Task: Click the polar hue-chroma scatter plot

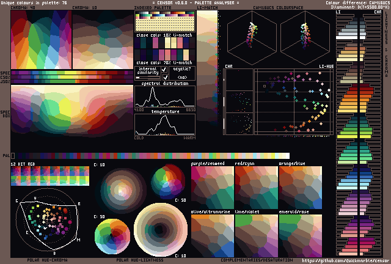Action: [x=48, y=219]
